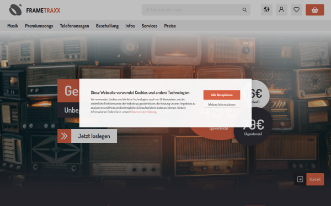This screenshot has width=331, height=206.
Task: Click the cookie dialog heading text
Action: coord(140,92)
